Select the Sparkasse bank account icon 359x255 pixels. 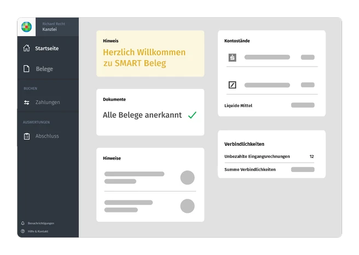[232, 57]
